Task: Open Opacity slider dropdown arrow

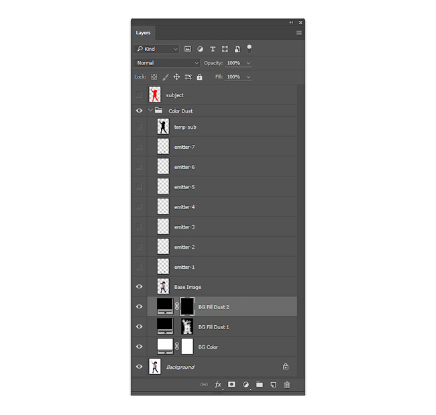Action: (x=249, y=63)
